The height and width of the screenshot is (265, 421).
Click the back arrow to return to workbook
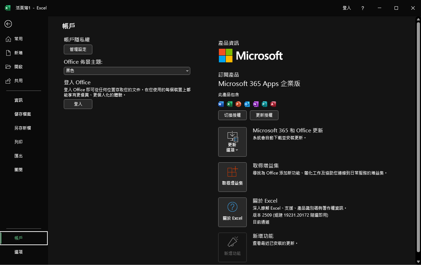pyautogui.click(x=8, y=24)
